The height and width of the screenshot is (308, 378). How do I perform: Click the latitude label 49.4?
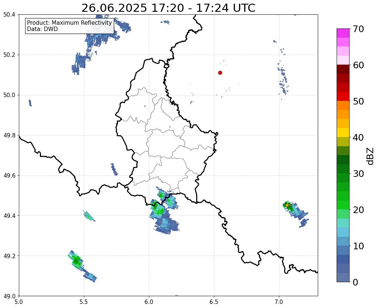pos(9,216)
